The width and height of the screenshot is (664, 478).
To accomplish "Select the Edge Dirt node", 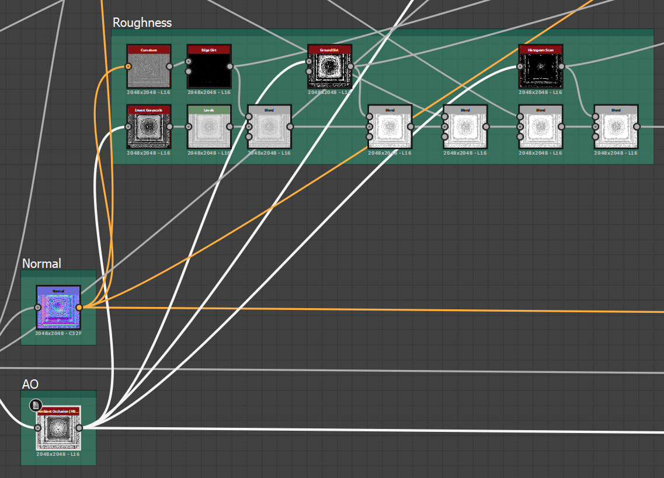I will pos(209,67).
